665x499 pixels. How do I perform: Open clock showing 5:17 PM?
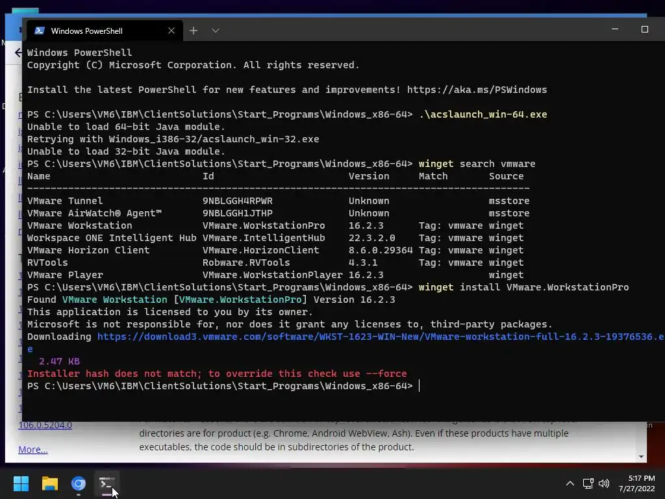[636, 483]
